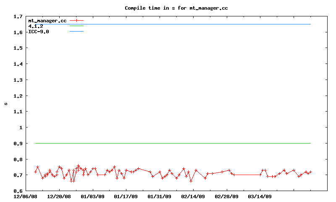The width and height of the screenshot is (336, 202).
Task: Click the 03/14/09 date on x-axis
Action: pyautogui.click(x=260, y=196)
